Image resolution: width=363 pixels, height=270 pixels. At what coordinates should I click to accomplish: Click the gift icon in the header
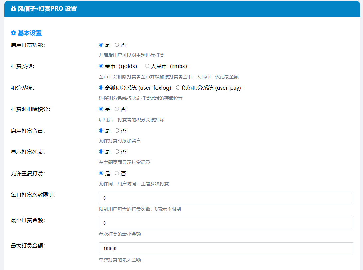(13, 9)
